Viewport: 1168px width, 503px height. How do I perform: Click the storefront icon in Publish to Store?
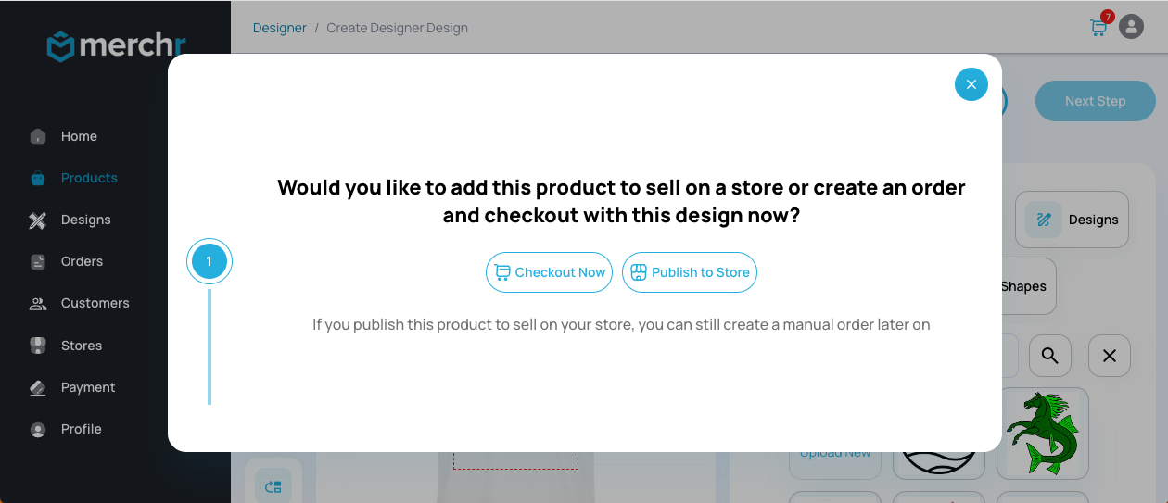tap(638, 272)
